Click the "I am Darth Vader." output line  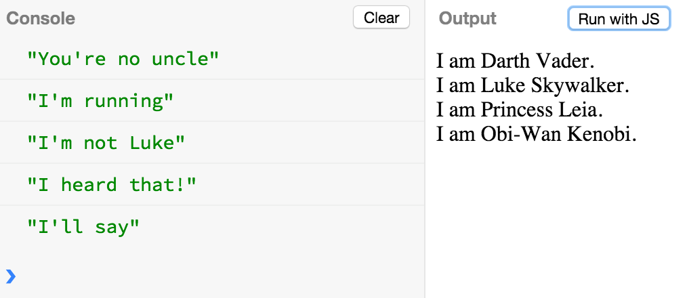click(515, 61)
